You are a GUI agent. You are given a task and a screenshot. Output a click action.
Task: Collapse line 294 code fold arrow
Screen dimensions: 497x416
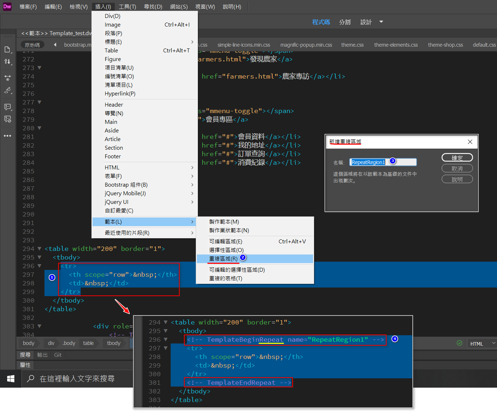coord(39,248)
